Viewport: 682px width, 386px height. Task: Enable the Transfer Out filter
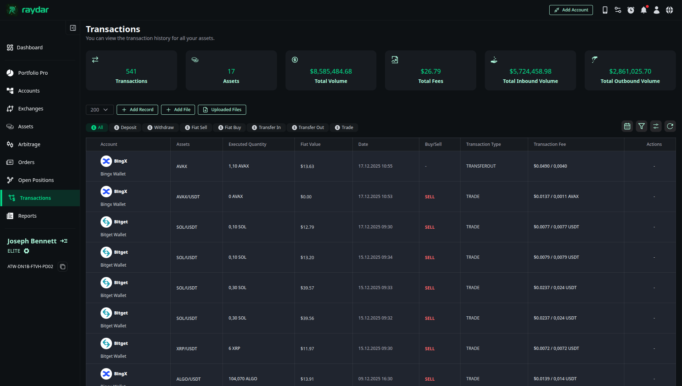pos(308,127)
